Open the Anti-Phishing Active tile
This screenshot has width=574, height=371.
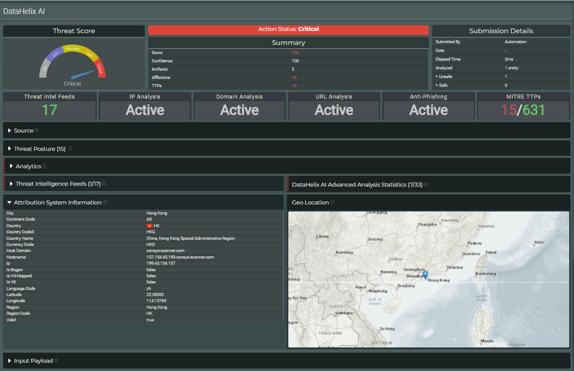click(429, 106)
